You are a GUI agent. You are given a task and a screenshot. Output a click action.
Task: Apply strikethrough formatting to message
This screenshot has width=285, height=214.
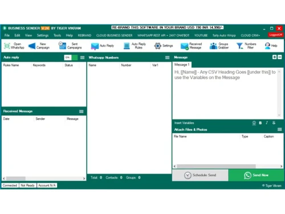(274, 123)
